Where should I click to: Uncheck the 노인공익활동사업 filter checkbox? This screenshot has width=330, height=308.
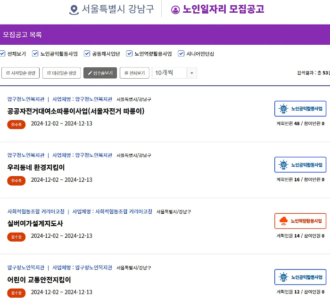(35, 54)
